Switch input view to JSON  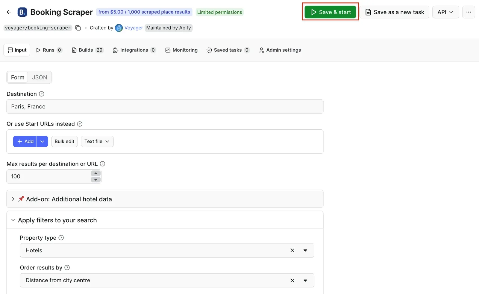40,77
